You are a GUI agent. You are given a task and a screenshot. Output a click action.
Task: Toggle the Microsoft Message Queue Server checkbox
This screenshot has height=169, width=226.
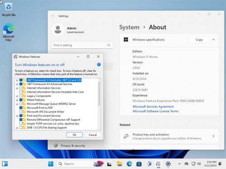pyautogui.click(x=21, y=103)
